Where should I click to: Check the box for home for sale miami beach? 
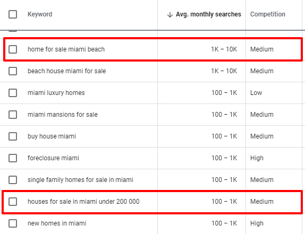[13, 49]
